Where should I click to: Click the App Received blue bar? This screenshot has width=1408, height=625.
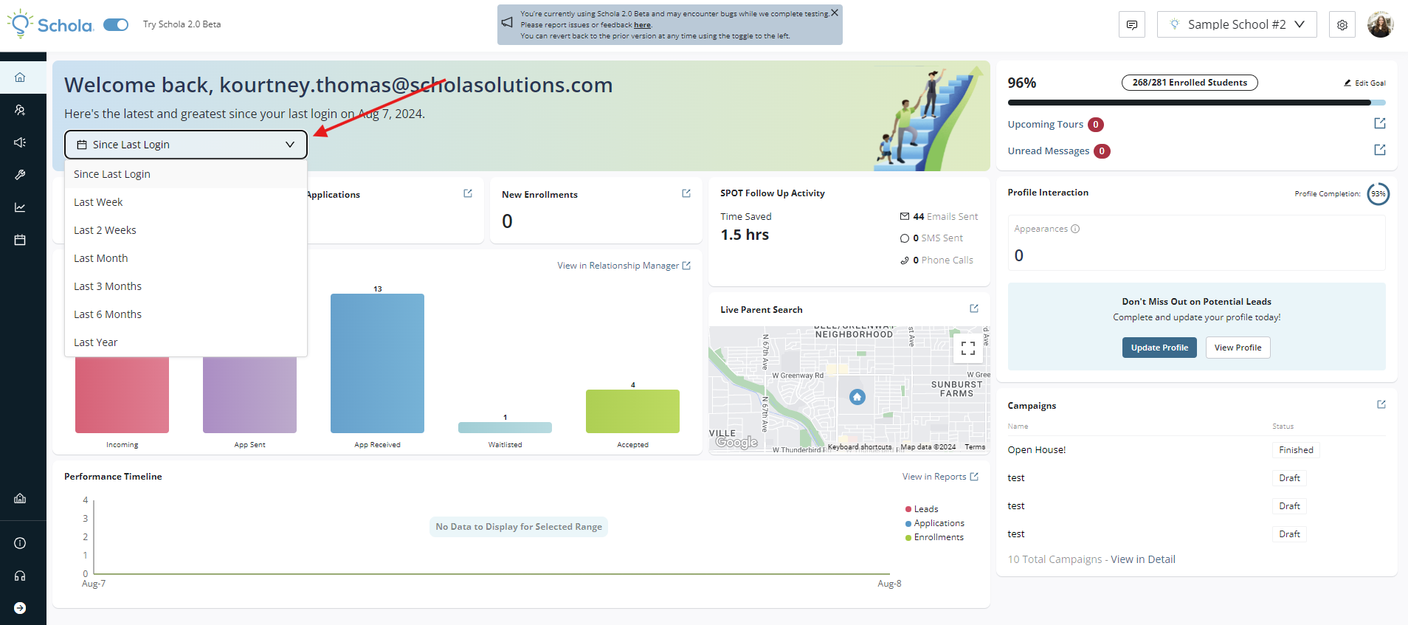[x=377, y=363]
